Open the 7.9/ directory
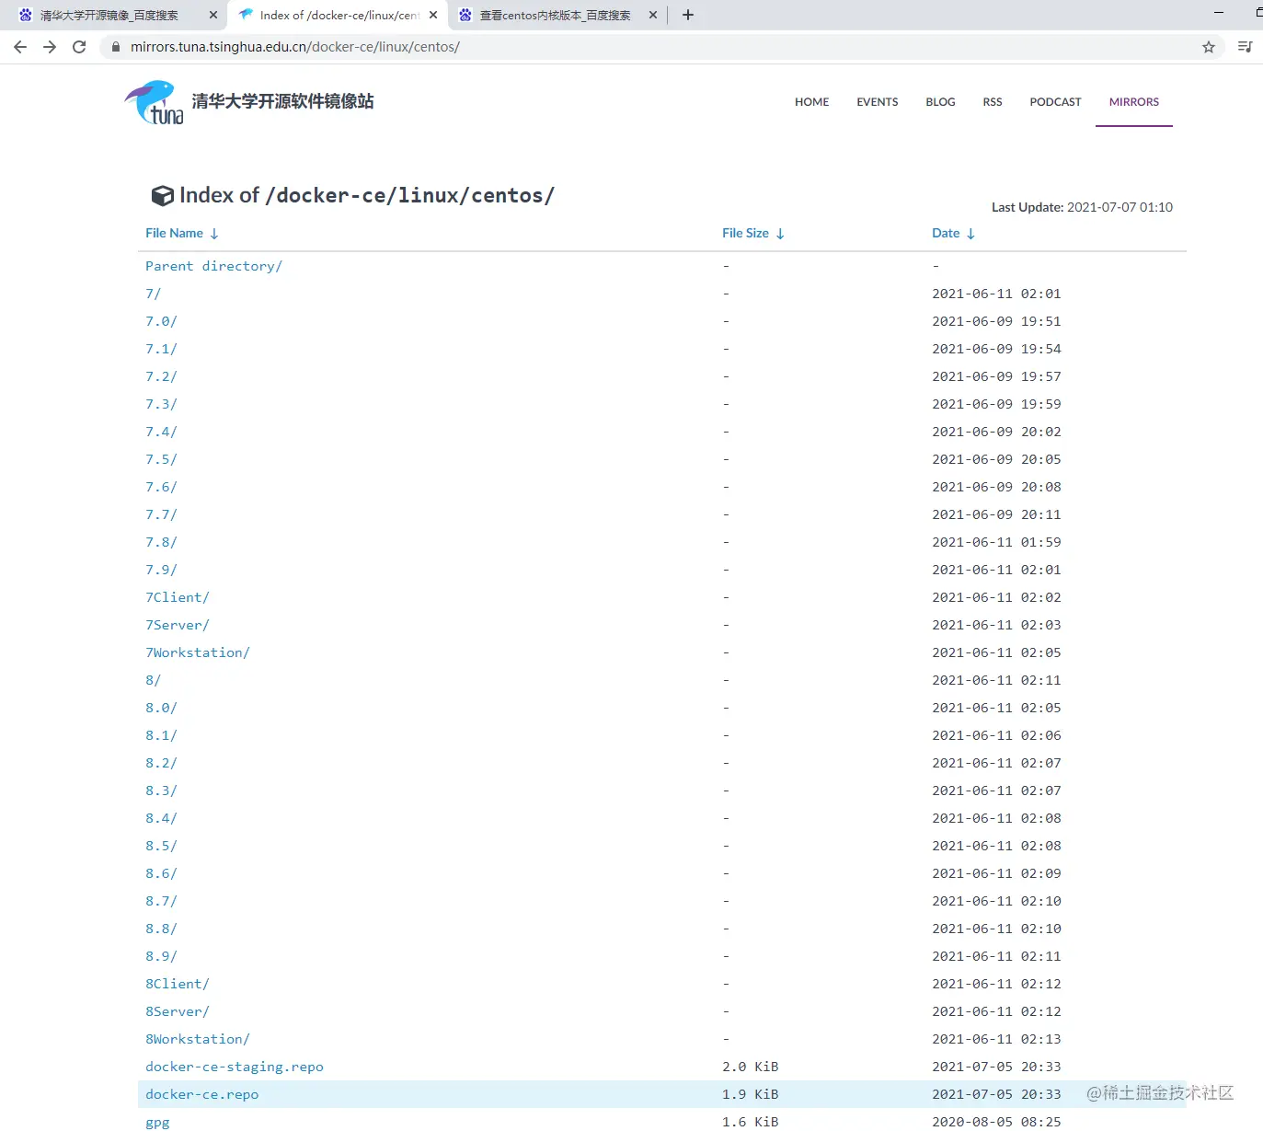 (161, 570)
